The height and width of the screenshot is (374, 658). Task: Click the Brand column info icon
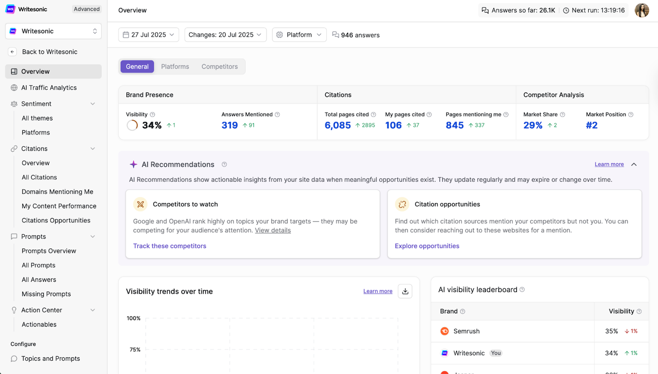point(462,311)
